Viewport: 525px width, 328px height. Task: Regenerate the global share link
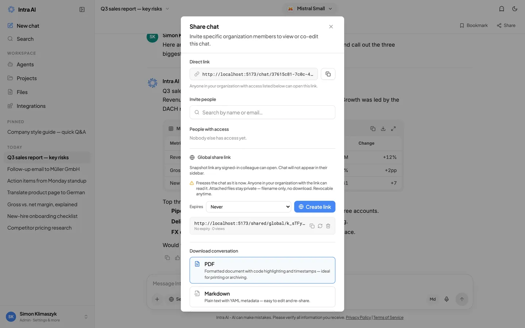[320, 226]
